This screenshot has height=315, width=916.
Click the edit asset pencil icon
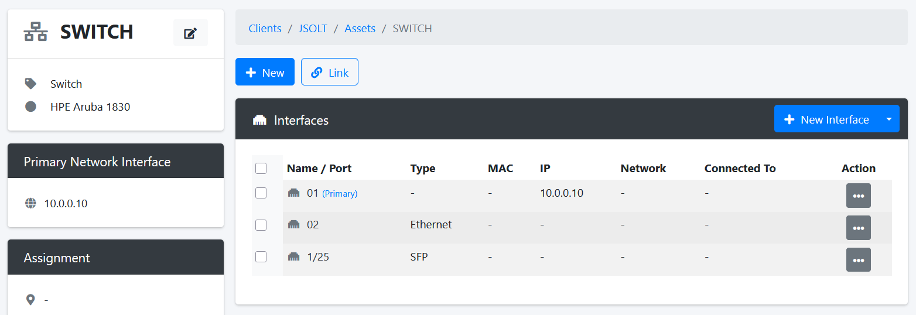pyautogui.click(x=190, y=33)
